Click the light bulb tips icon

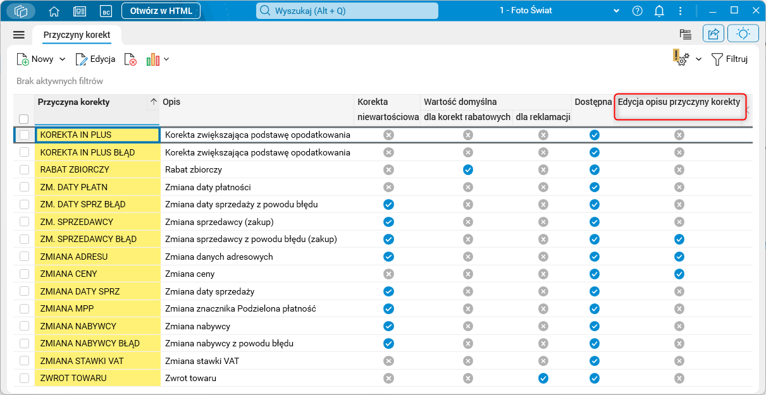(x=743, y=34)
